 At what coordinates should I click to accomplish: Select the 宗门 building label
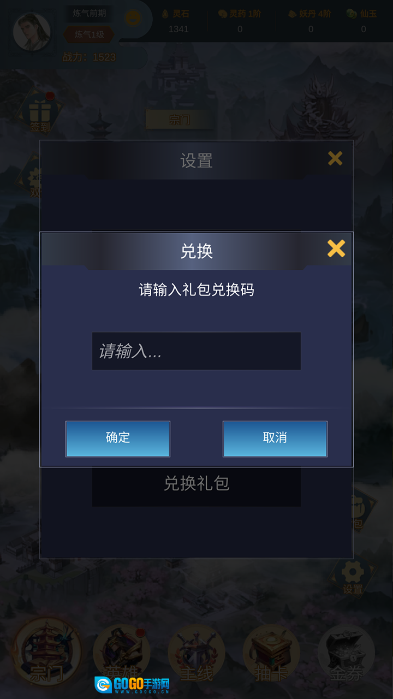(180, 119)
